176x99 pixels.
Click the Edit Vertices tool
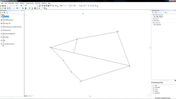tap(80, 5)
